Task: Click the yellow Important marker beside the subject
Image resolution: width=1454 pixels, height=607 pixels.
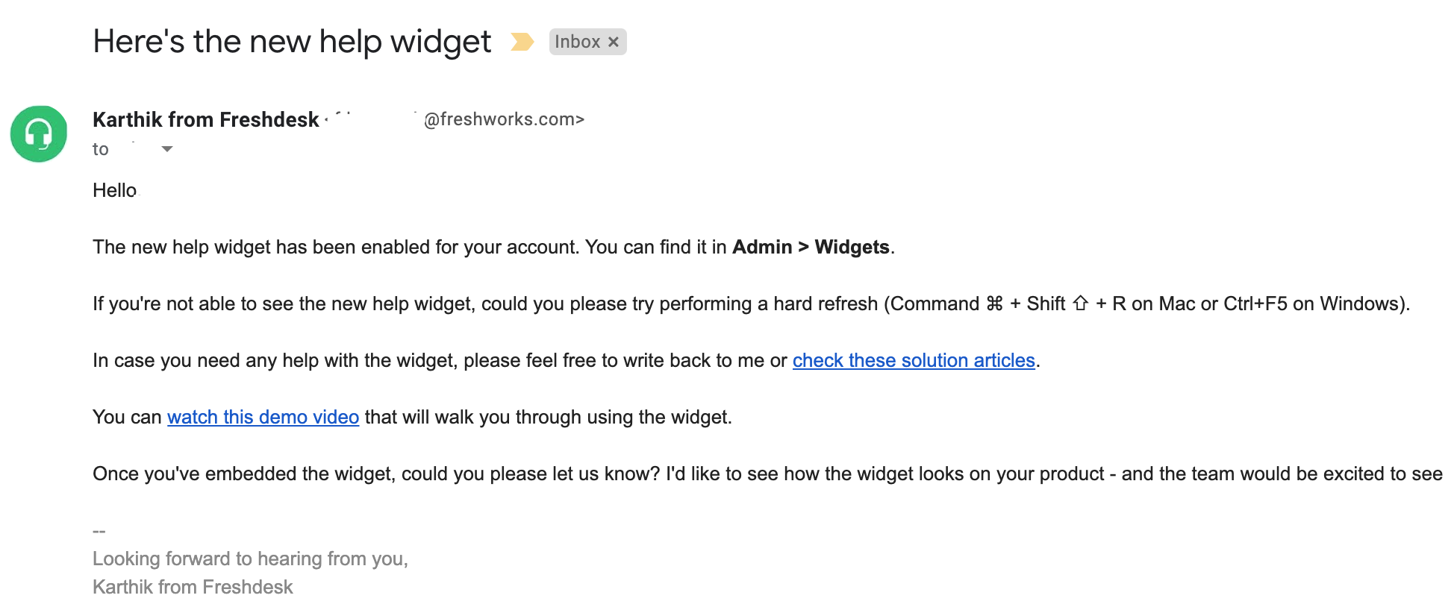Action: [521, 43]
